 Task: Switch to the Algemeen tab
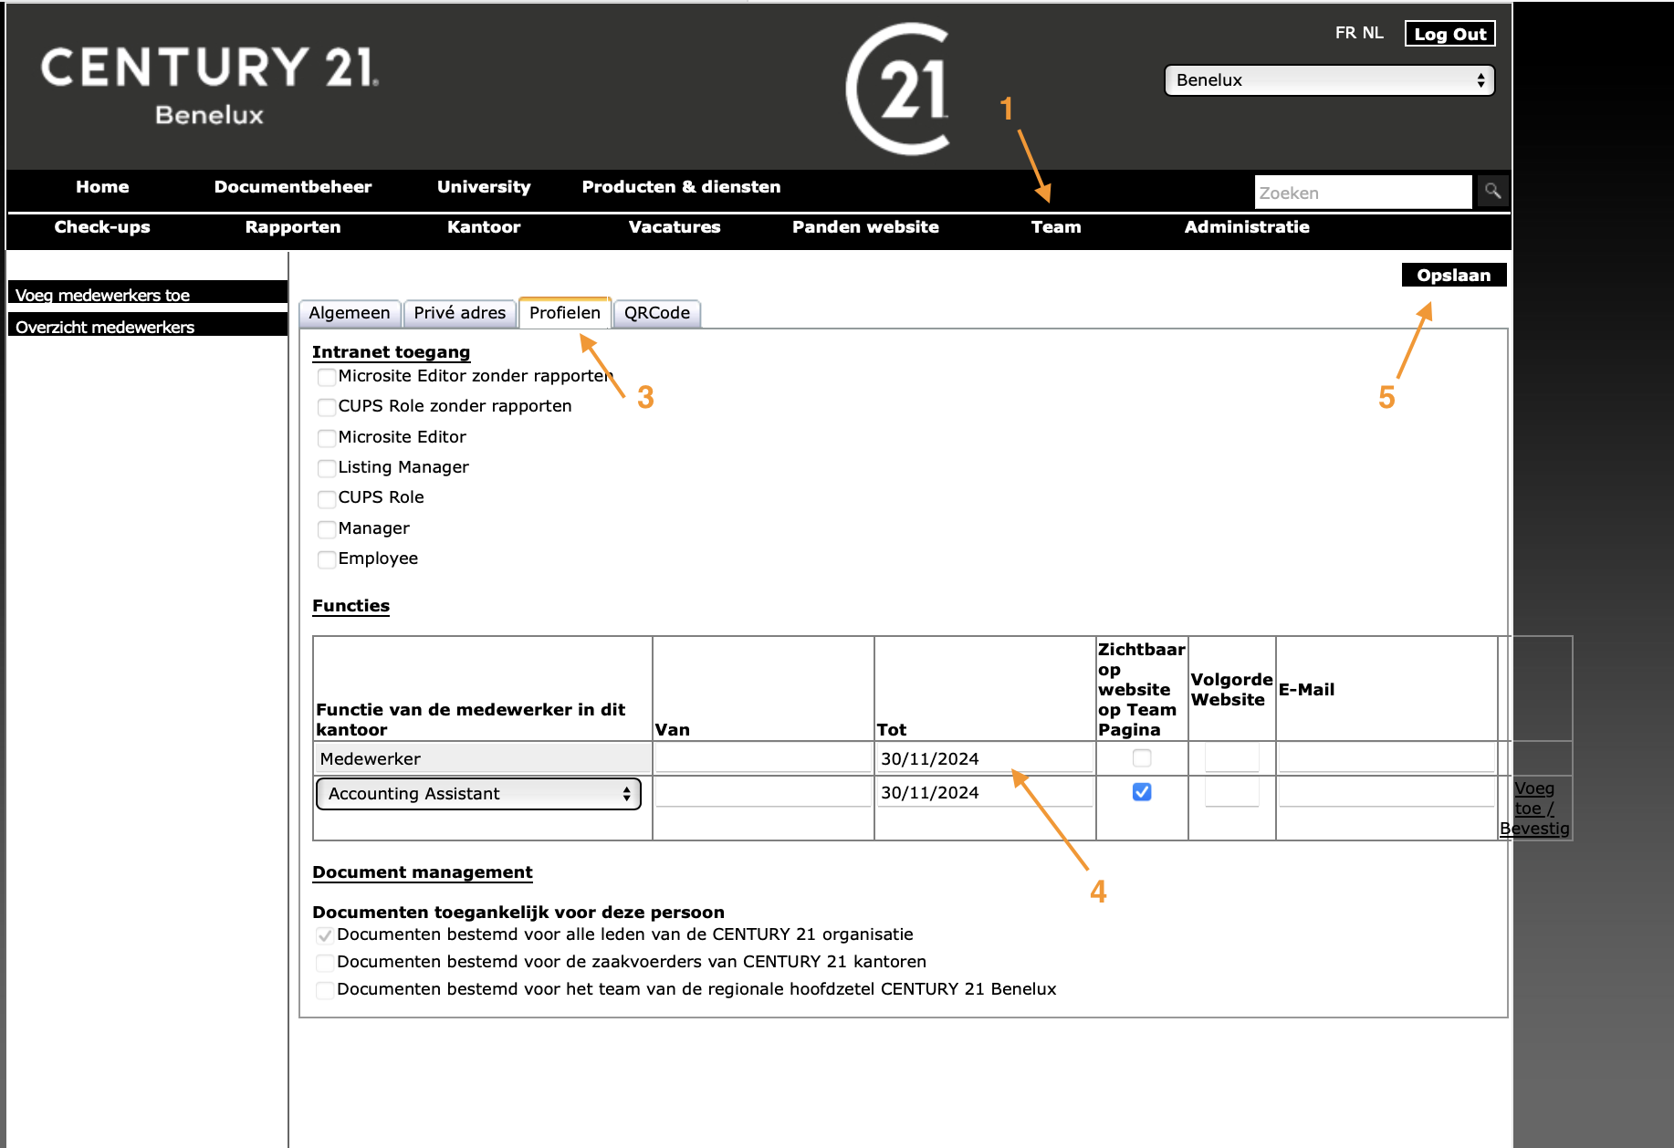pyautogui.click(x=350, y=313)
